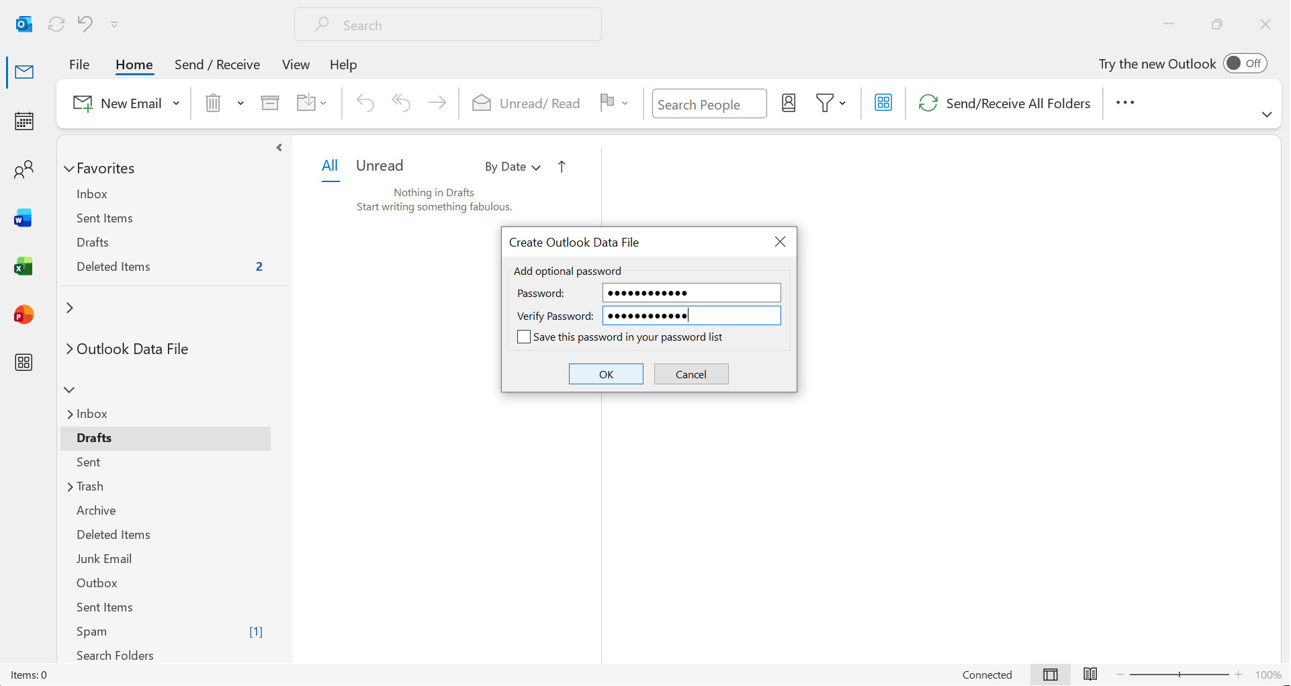This screenshot has width=1291, height=686.
Task: Click the Password input field
Action: [x=692, y=293]
